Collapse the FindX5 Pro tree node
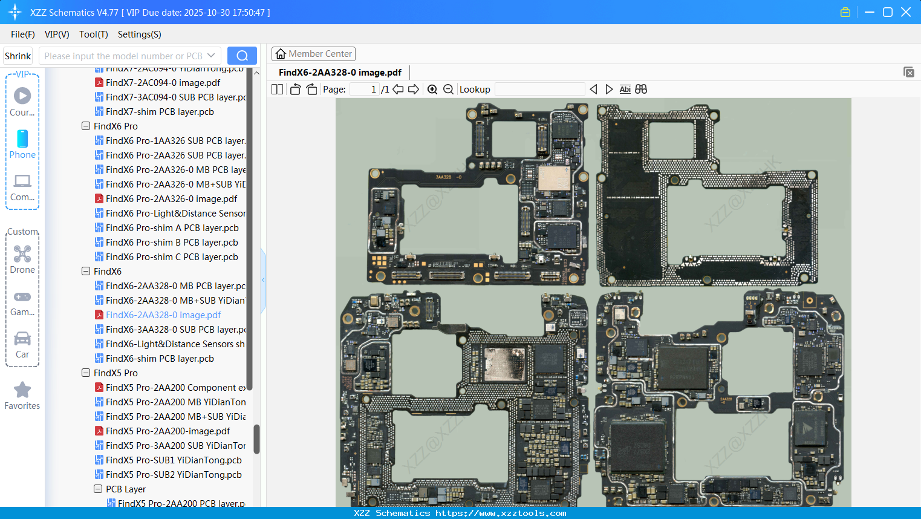The image size is (921, 519). pos(85,373)
